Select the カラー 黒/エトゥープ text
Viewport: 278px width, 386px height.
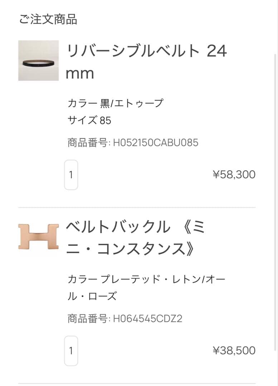[115, 104]
